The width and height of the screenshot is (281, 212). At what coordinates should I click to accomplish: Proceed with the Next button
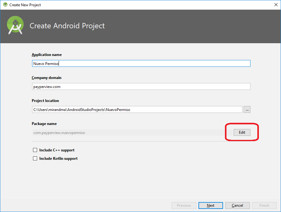[211, 205]
